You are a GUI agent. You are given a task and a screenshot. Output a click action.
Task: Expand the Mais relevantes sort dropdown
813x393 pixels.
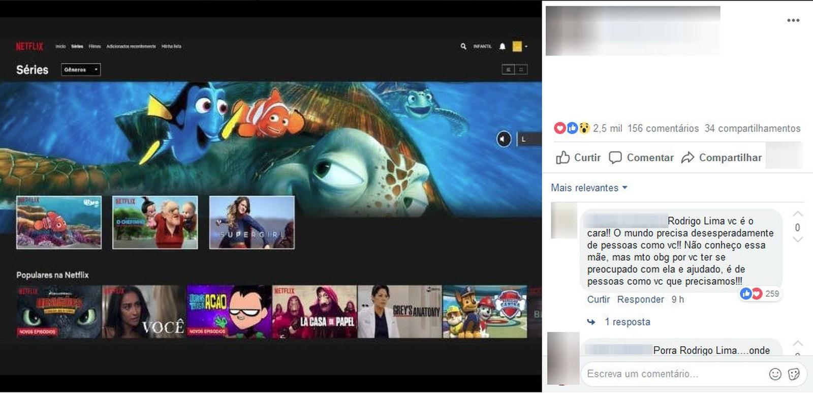[589, 188]
